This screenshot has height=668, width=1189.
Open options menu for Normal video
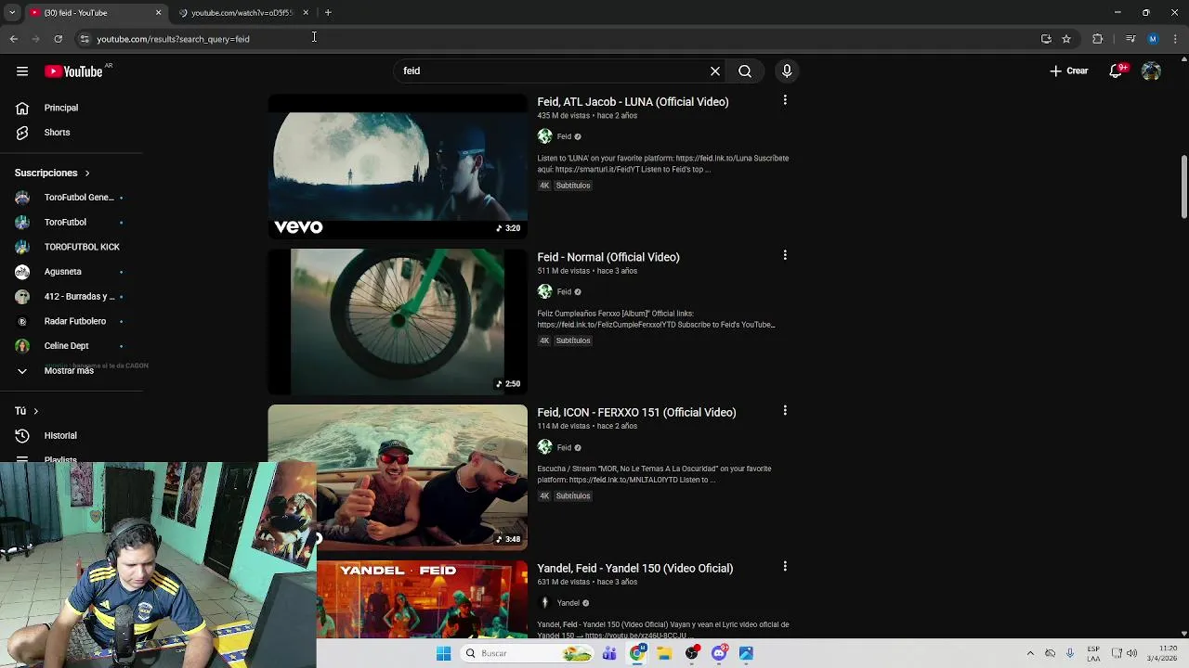click(785, 255)
